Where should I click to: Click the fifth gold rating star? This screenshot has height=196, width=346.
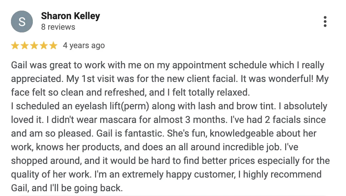(53, 46)
